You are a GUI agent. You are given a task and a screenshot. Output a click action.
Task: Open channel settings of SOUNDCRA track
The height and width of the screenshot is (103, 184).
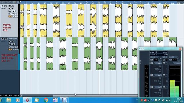[x=10, y=47]
